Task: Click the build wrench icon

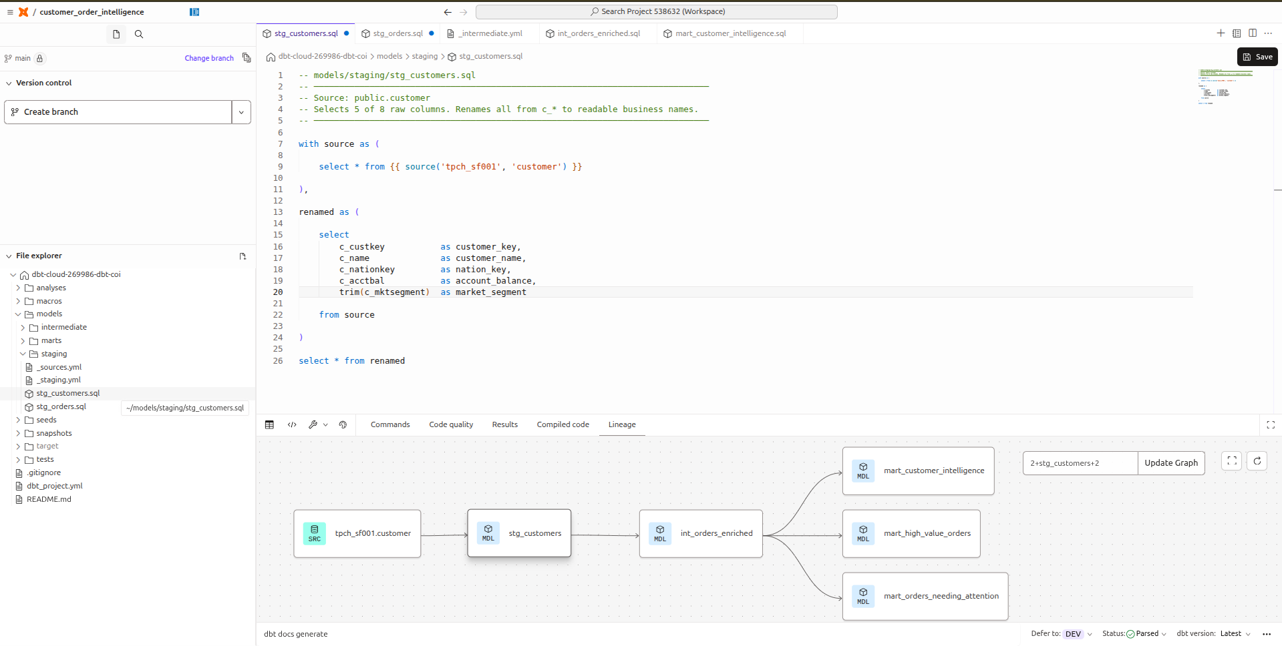Action: click(x=313, y=424)
